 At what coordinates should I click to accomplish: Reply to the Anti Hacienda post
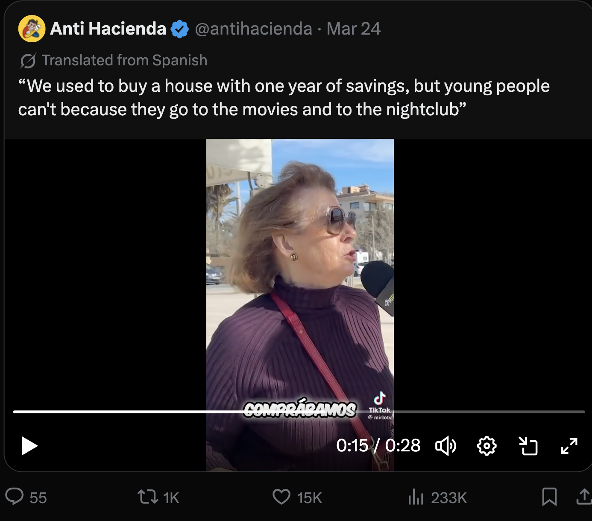[x=15, y=497]
